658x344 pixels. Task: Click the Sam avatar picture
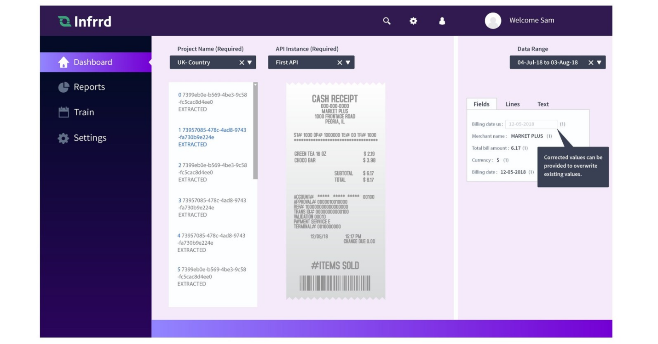point(493,21)
